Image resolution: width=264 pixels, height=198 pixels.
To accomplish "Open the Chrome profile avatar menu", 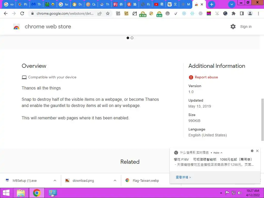I will (250, 13).
